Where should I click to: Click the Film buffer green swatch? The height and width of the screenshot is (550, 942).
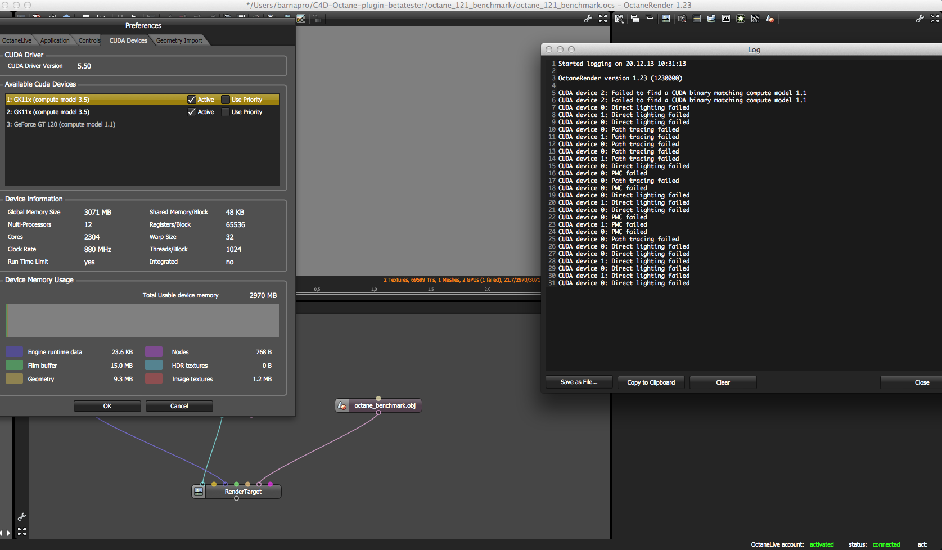(15, 366)
